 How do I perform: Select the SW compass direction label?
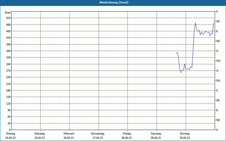point(218,81)
